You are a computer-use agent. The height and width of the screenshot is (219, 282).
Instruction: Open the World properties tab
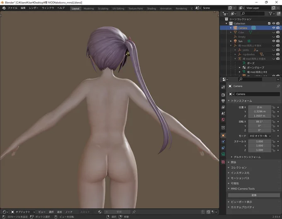click(223, 120)
